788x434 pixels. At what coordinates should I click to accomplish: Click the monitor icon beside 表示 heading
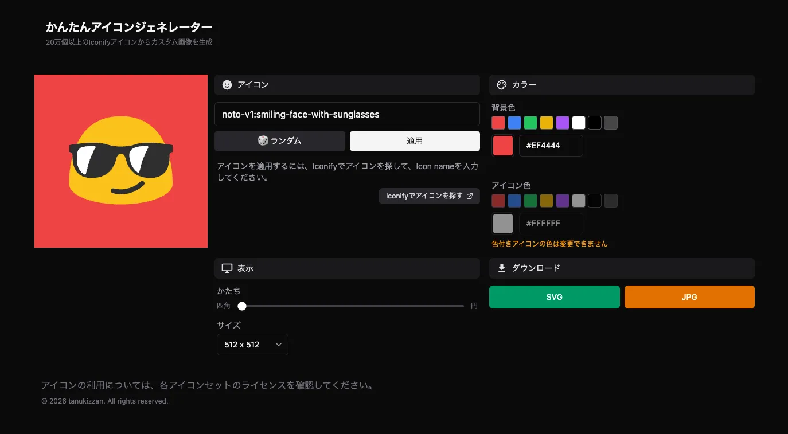pyautogui.click(x=226, y=268)
